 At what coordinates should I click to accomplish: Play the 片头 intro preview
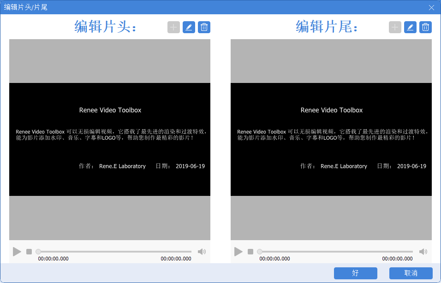(x=17, y=252)
